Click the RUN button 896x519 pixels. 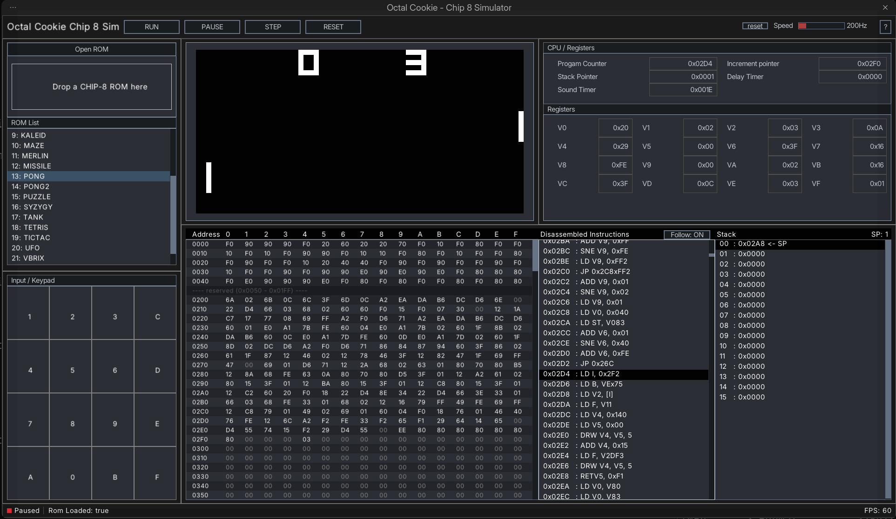(152, 27)
